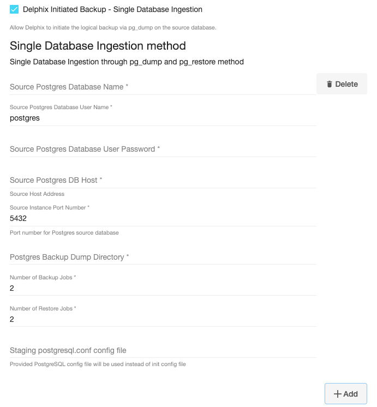This screenshot has width=377, height=407.
Task: Focus the Postgres Backup Dump Directory field
Action: click(x=163, y=257)
